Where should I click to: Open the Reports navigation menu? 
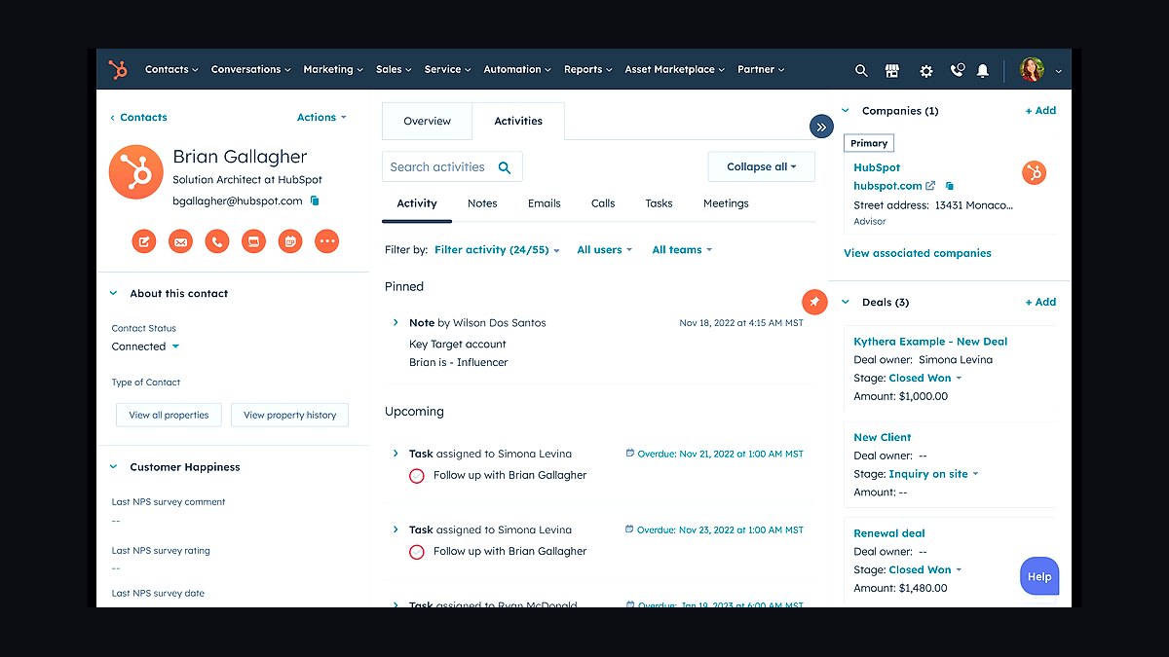click(x=588, y=70)
